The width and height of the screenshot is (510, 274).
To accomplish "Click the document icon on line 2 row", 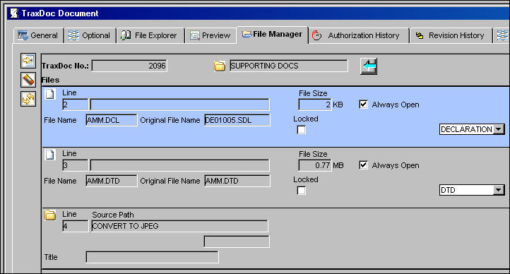I will click(49, 94).
